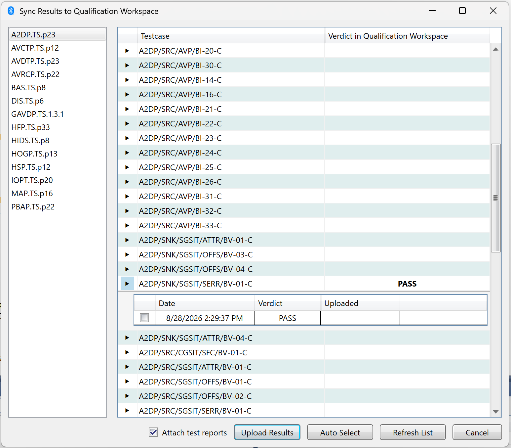This screenshot has width=511, height=448.
Task: Click the bold PASS verdict cell
Action: click(407, 284)
